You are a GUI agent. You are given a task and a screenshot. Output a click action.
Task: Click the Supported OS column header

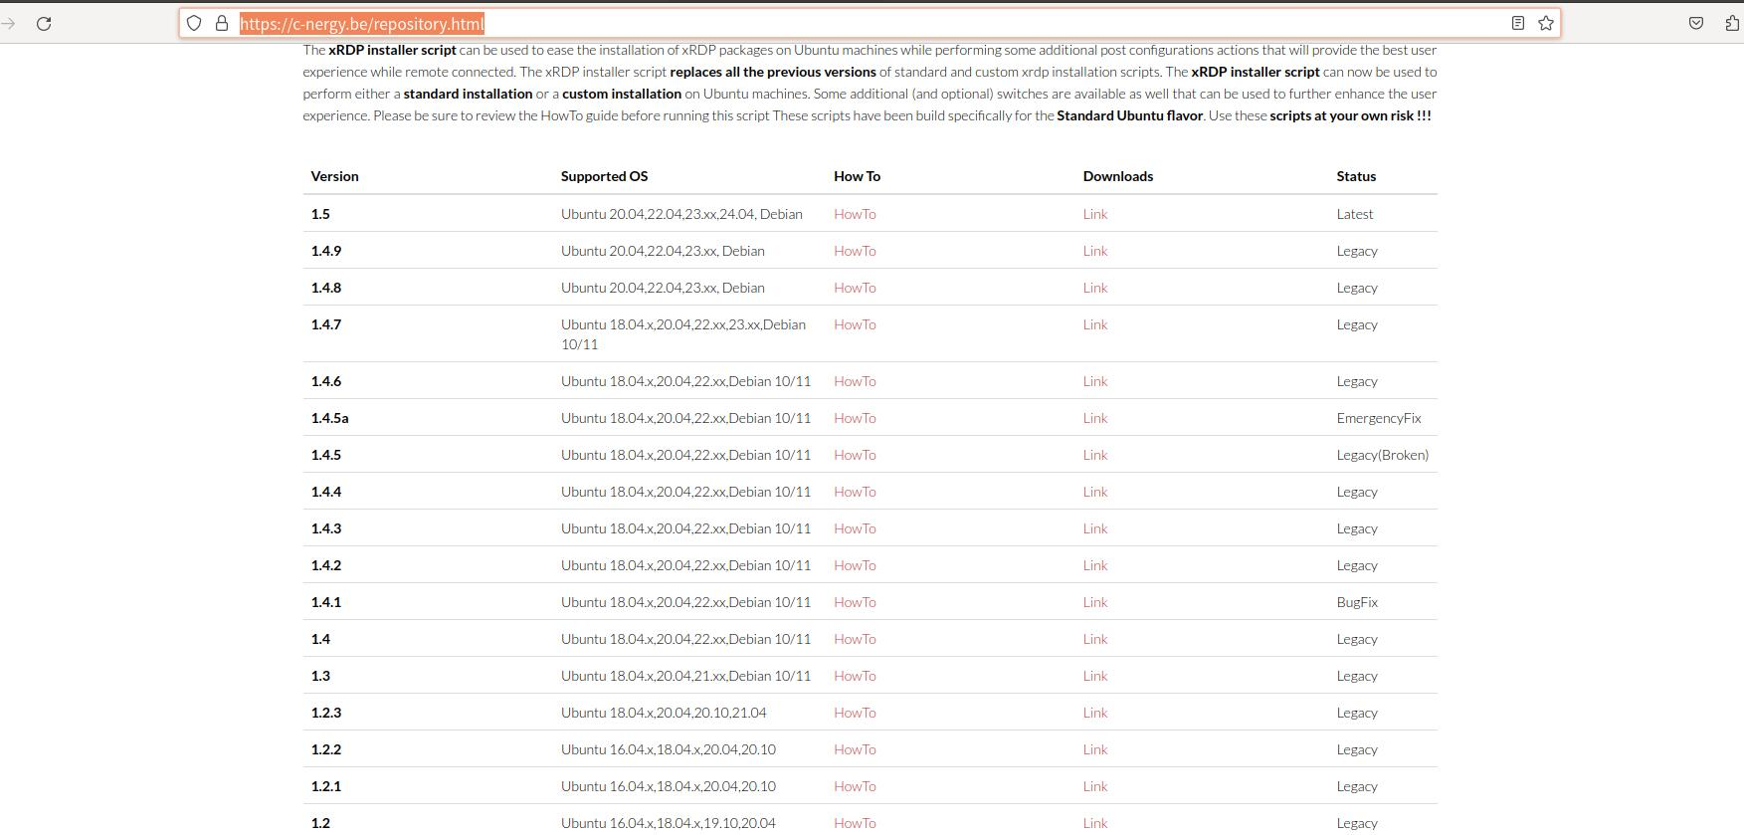[x=604, y=176]
